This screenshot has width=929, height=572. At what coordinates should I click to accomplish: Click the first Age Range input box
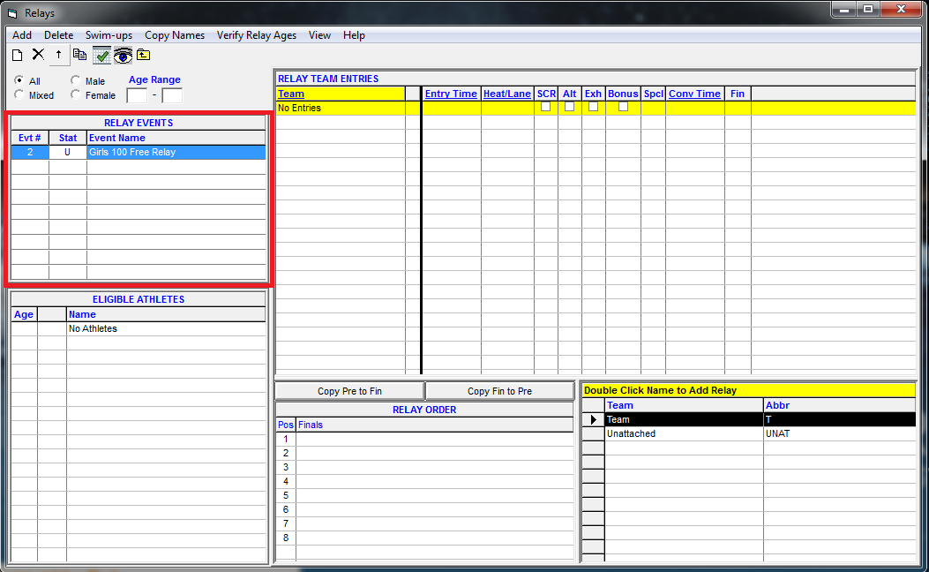pos(137,95)
